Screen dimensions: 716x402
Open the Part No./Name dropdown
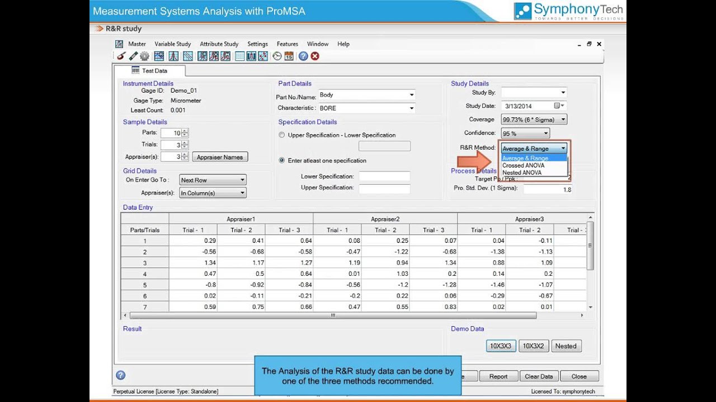coord(412,95)
